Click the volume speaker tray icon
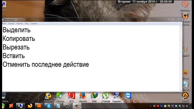This screenshot has height=109, width=194. (187, 106)
